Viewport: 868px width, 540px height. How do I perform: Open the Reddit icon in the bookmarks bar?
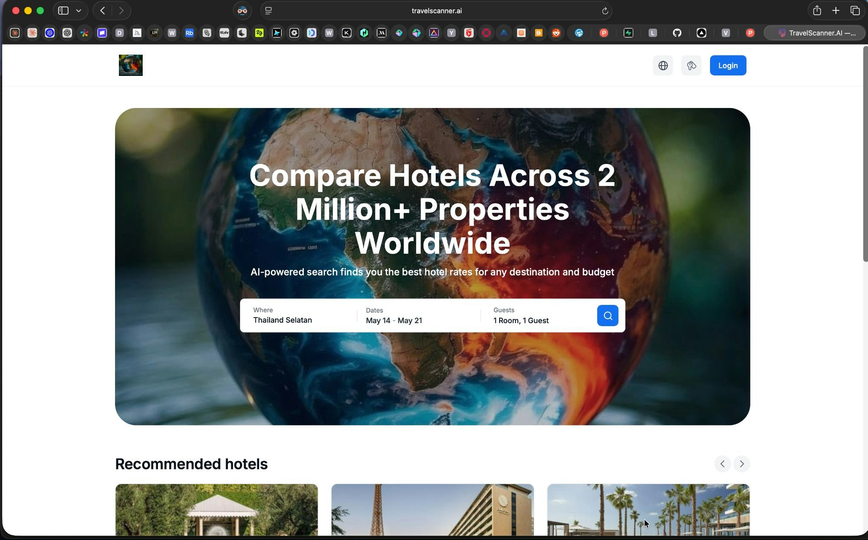pyautogui.click(x=556, y=33)
